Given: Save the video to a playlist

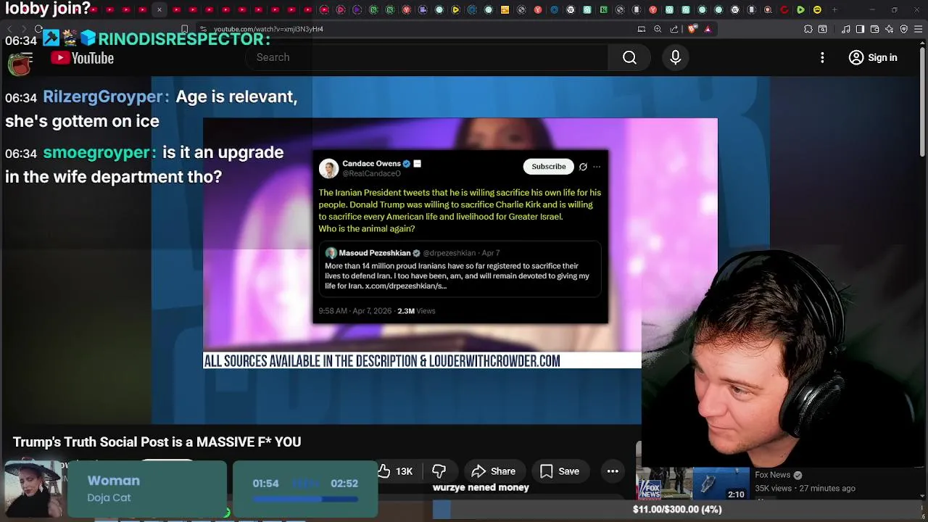Looking at the screenshot, I should point(559,471).
